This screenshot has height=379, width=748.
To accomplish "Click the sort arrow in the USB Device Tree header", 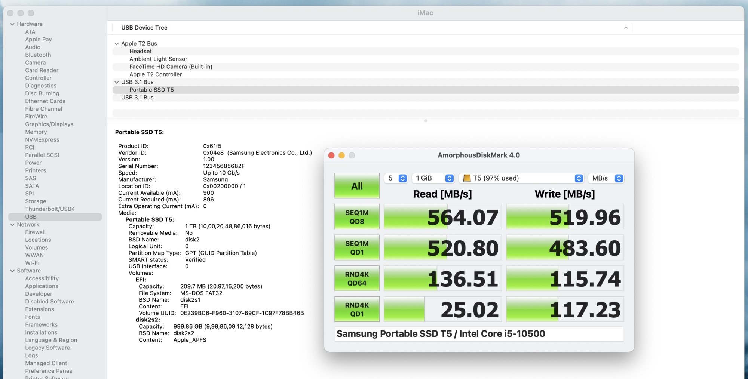I will [626, 28].
